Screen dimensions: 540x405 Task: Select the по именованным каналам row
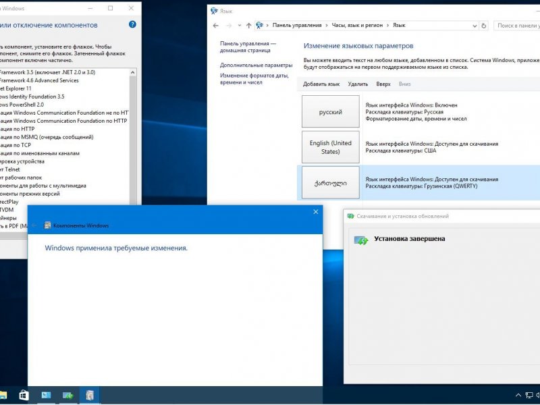pyautogui.click(x=64, y=153)
